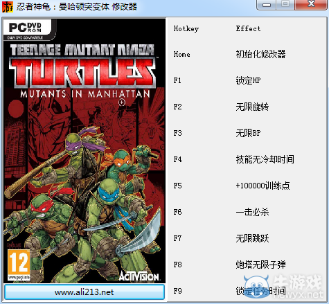Image resolution: width=329 pixels, height=304 pixels.
Task: Click the 初始化修改器 effect text
Action: click(260, 54)
